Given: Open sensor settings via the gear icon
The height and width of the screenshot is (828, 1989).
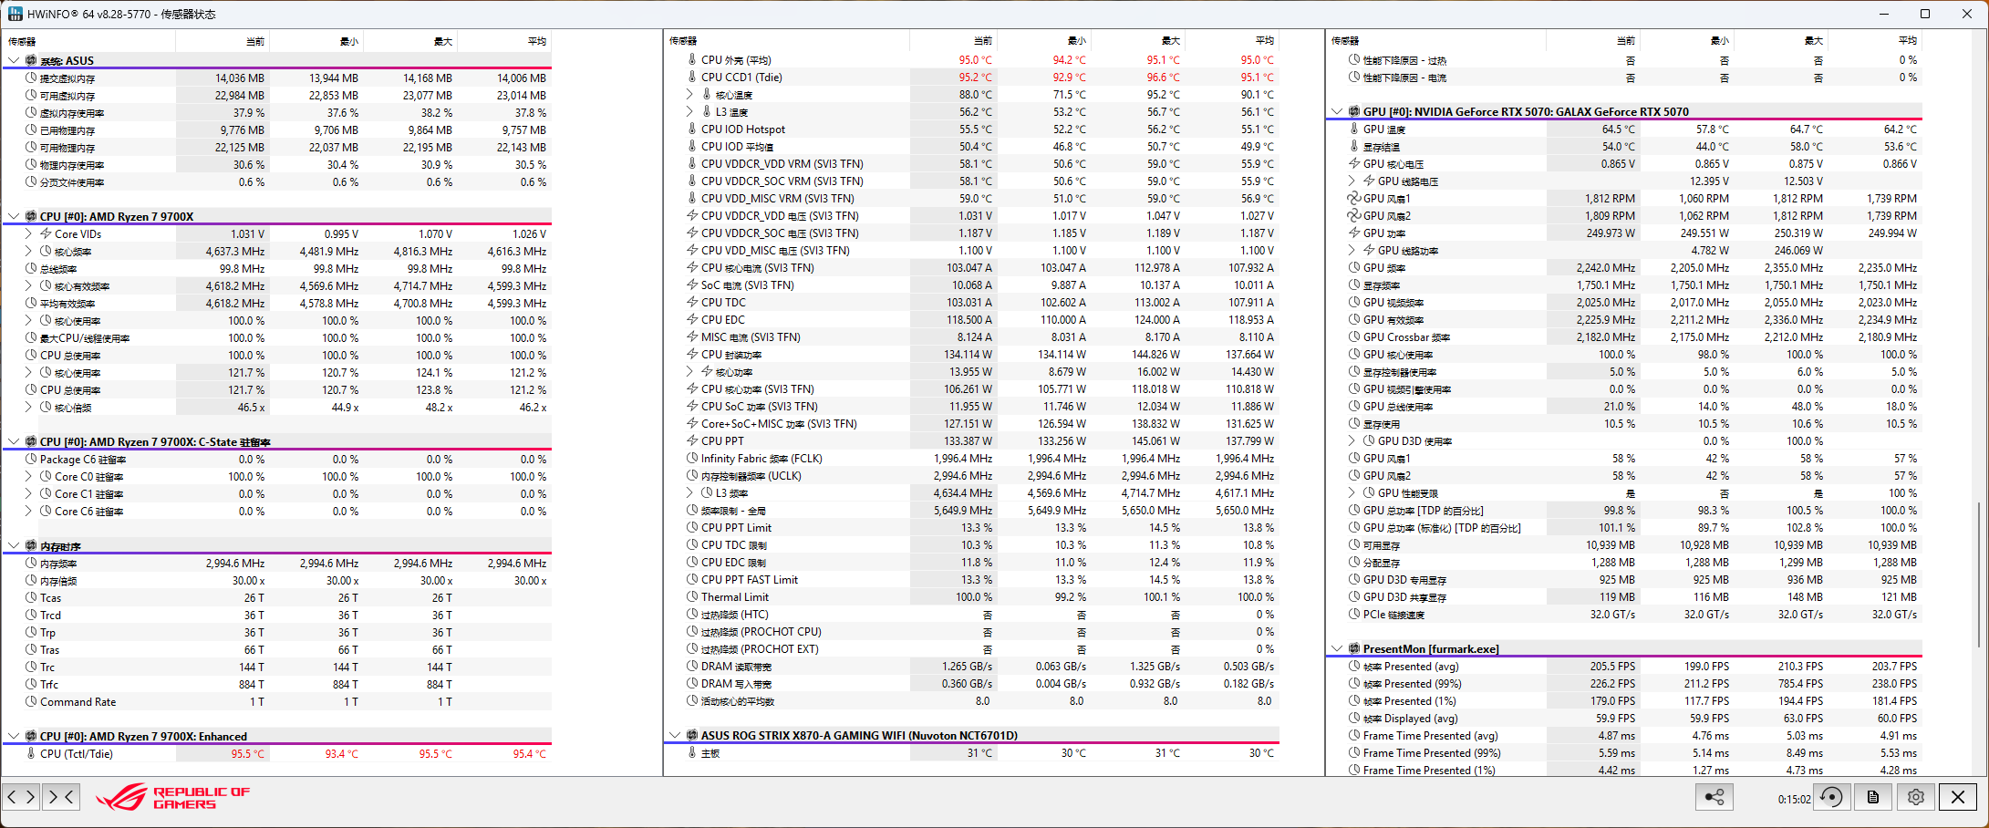Looking at the screenshot, I should (1916, 797).
